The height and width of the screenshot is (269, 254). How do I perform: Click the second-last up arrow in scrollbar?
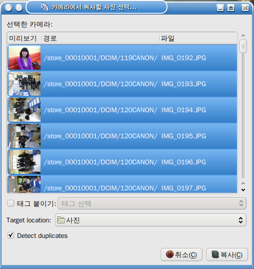243,183
